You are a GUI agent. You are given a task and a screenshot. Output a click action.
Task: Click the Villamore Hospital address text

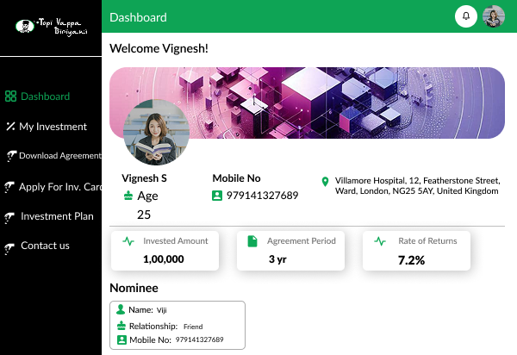click(x=417, y=186)
